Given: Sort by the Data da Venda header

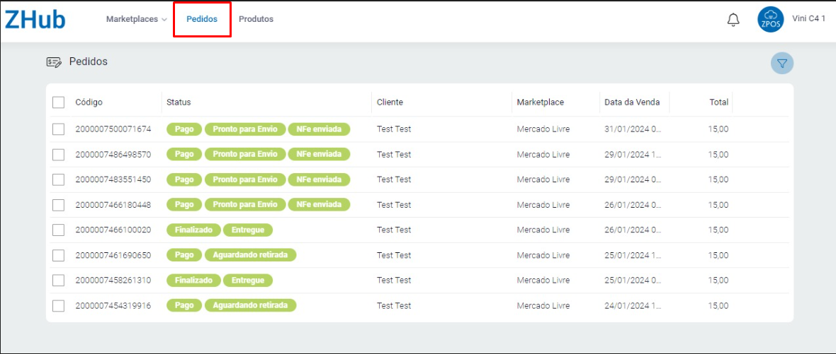Looking at the screenshot, I should coord(631,102).
